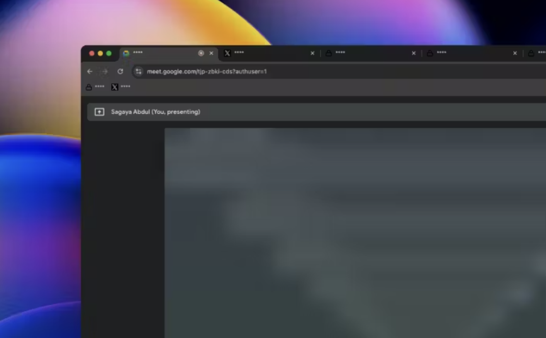
Task: Switch to the Google Meet tab
Action: [168, 53]
